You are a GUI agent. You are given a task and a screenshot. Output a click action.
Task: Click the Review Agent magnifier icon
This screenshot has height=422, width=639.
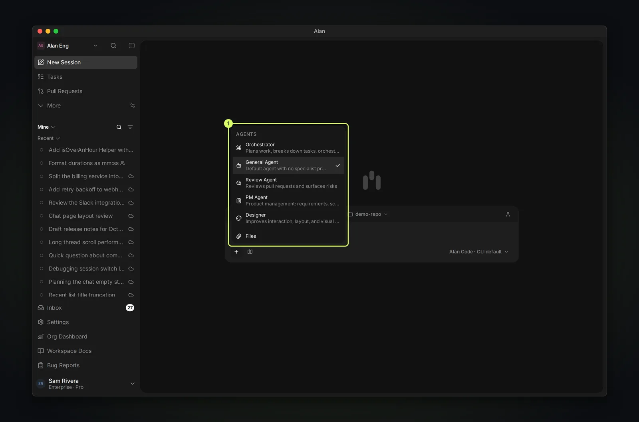(239, 183)
